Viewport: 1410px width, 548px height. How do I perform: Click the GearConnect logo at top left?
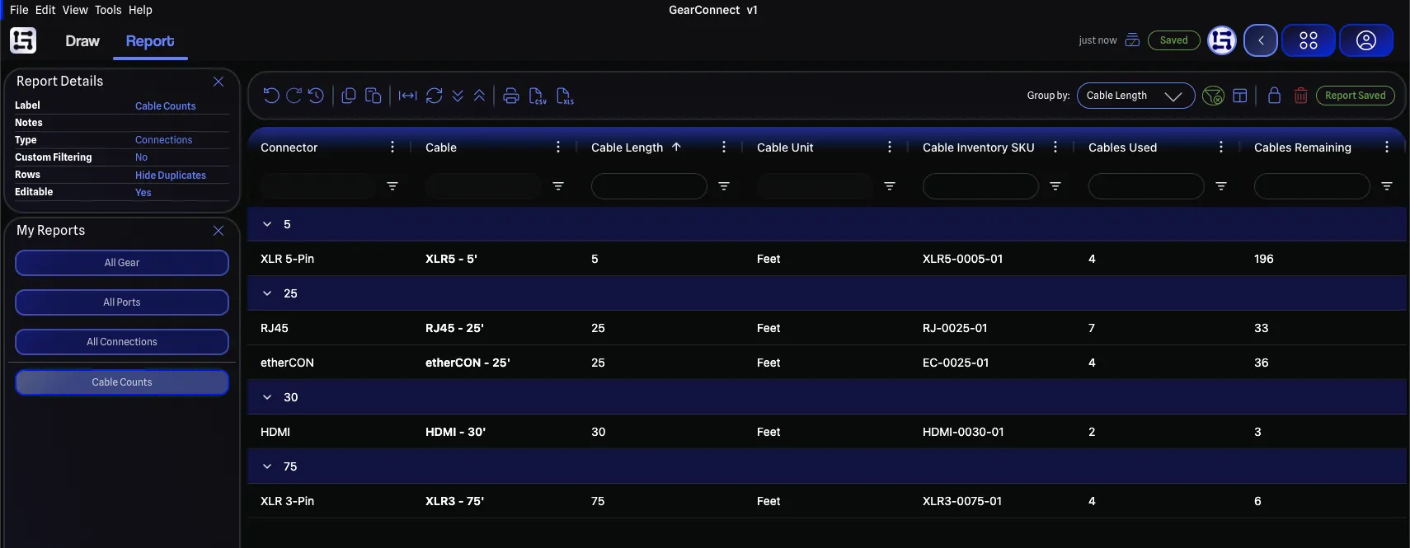(23, 40)
